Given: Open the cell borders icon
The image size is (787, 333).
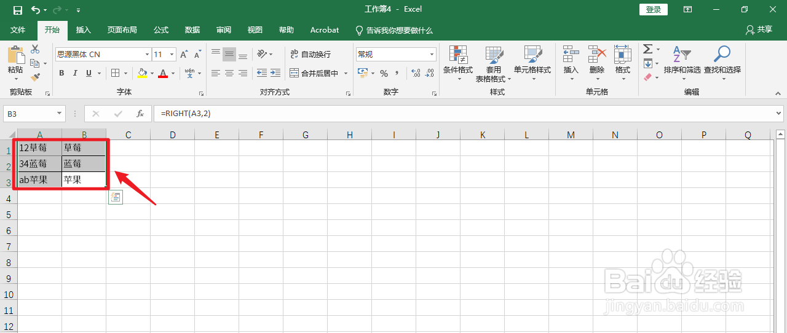Looking at the screenshot, I should coord(115,73).
